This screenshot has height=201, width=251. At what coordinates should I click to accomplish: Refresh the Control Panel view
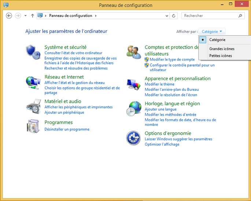tap(174, 16)
